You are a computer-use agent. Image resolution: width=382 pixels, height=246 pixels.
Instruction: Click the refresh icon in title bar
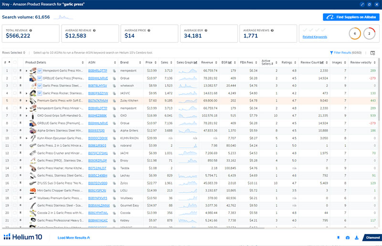pyautogui.click(x=369, y=4)
